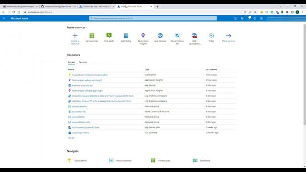Click the SQL database type cell

151,133
